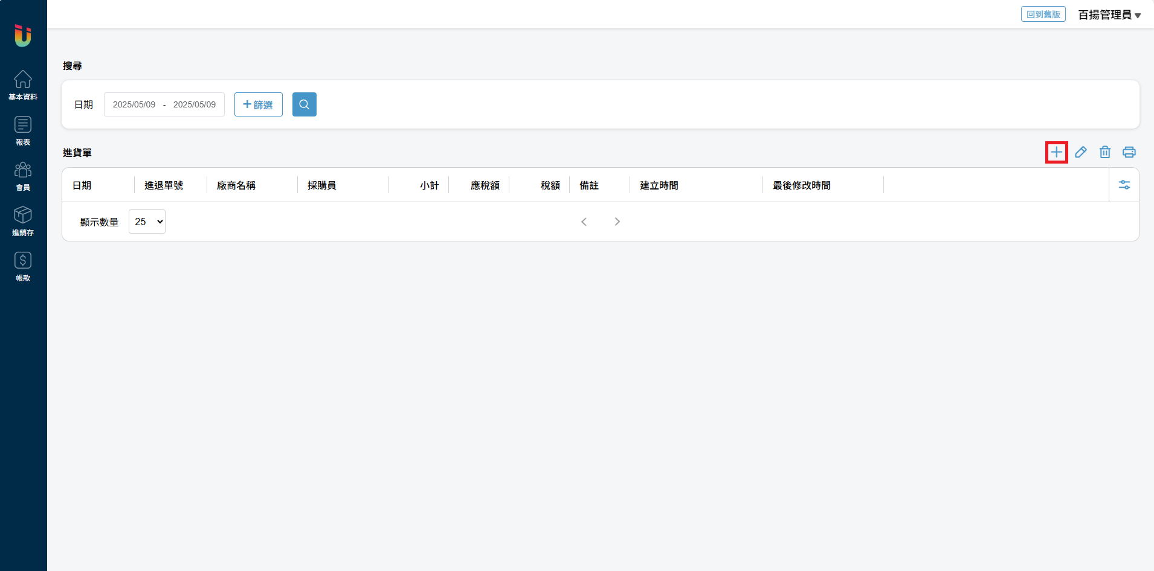
Task: Expand the 顯示數量 25 dropdown
Action: 147,222
